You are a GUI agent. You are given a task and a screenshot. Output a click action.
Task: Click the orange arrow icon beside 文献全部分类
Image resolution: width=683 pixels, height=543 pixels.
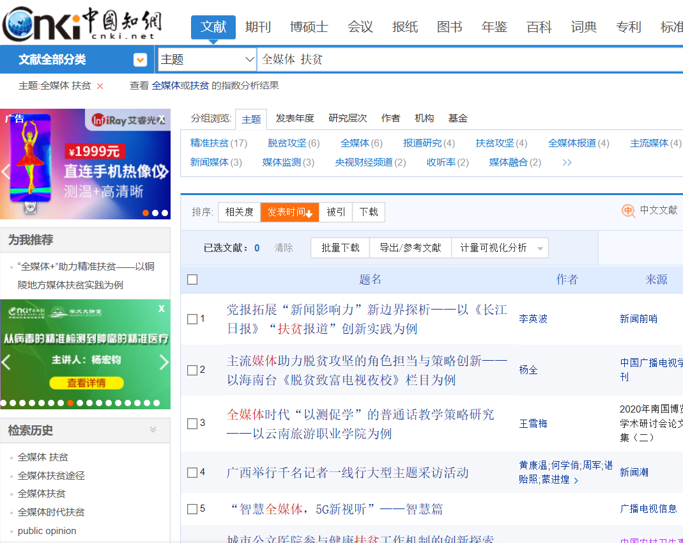(140, 60)
